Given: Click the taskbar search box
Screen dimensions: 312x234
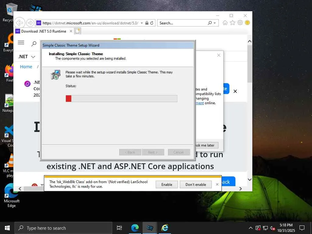Looking at the screenshot, I should (x=63, y=228).
